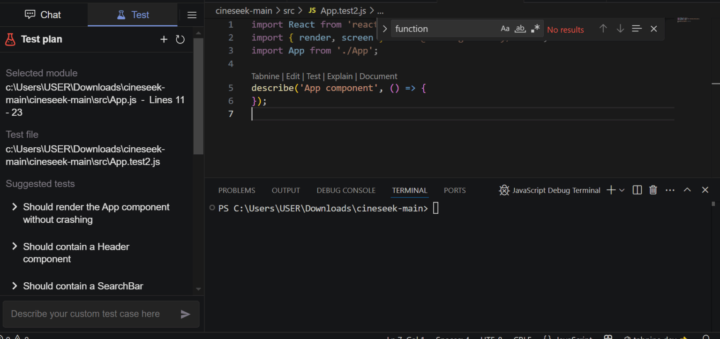Toggle match case in the search widget

(x=505, y=29)
